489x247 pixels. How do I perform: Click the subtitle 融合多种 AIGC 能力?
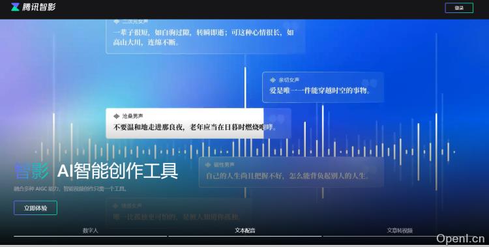70,189
